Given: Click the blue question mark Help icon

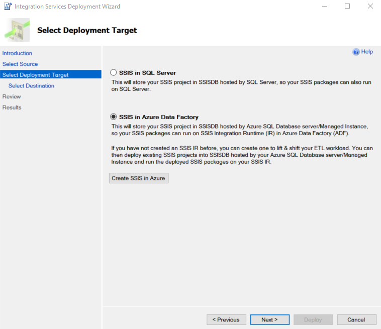Looking at the screenshot, I should [356, 52].
